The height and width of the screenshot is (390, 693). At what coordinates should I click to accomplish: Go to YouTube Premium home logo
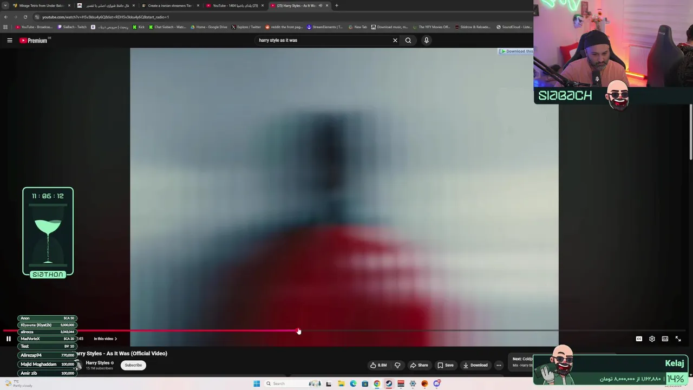click(35, 40)
